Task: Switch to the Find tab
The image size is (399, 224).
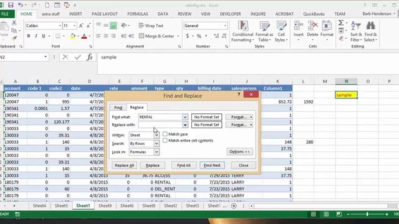Action: click(118, 108)
